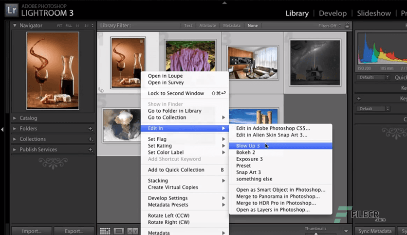Select Compare view XY icon
The width and height of the screenshot is (407, 235).
coord(132,231)
